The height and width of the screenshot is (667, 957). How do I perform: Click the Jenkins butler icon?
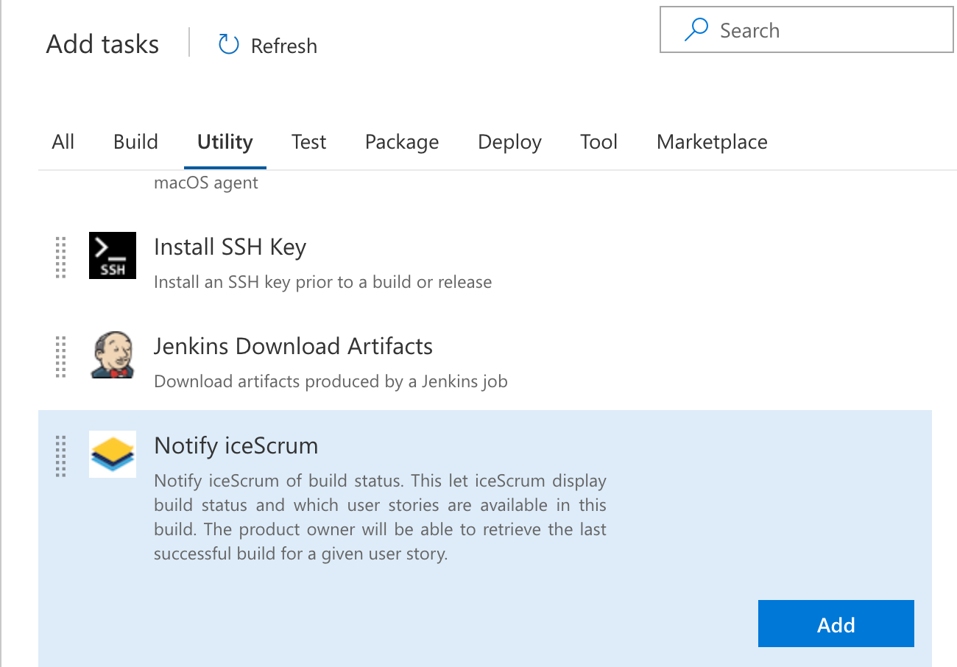click(113, 355)
